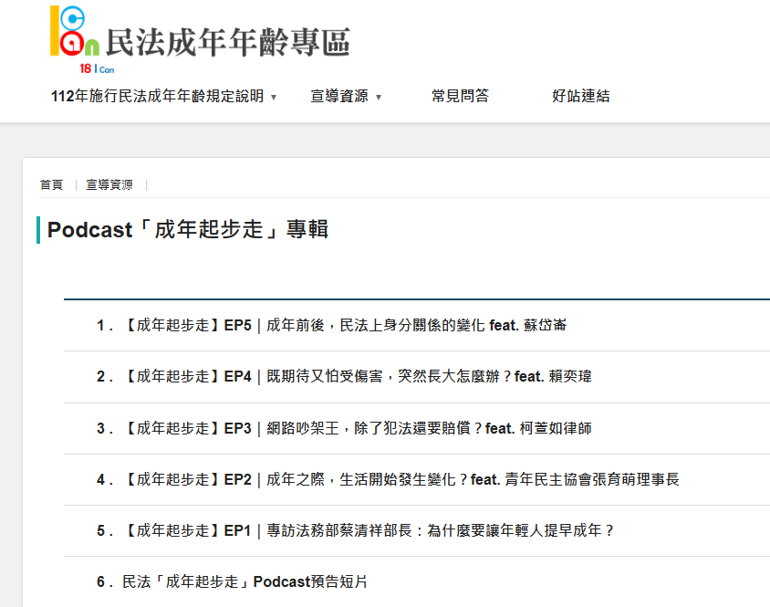Open the 112年施行民法成年年齡規定說明 menu
770x607 pixels.
click(x=157, y=96)
